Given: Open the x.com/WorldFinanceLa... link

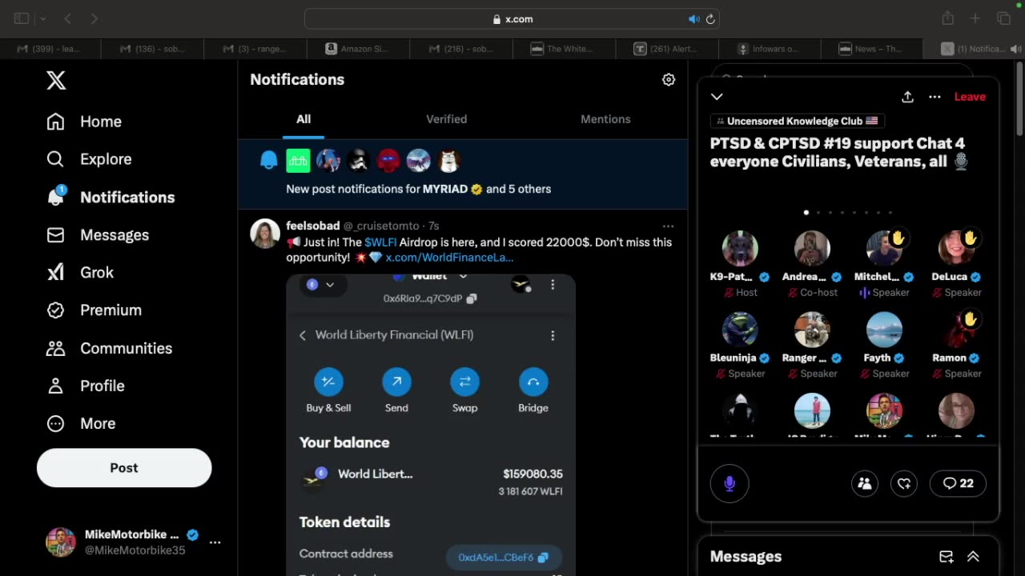Looking at the screenshot, I should (449, 258).
